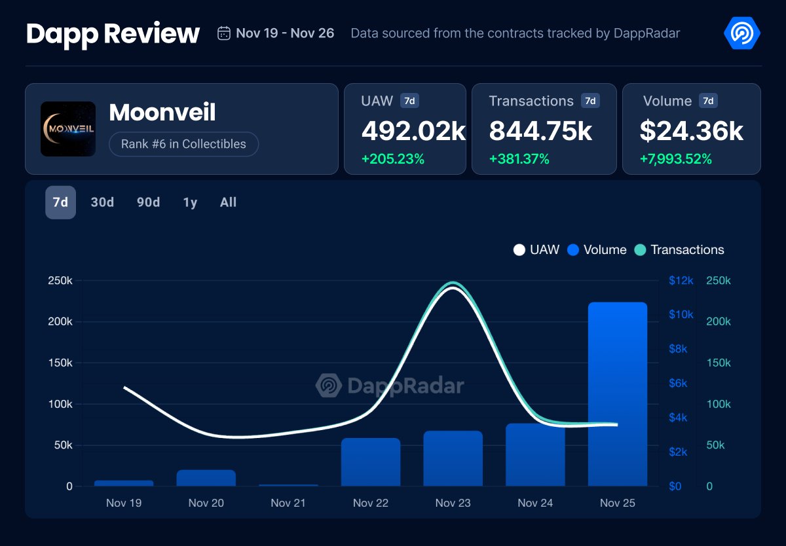Click the Nov 24 volume bar
Screen dimensions: 786x546
click(x=535, y=455)
